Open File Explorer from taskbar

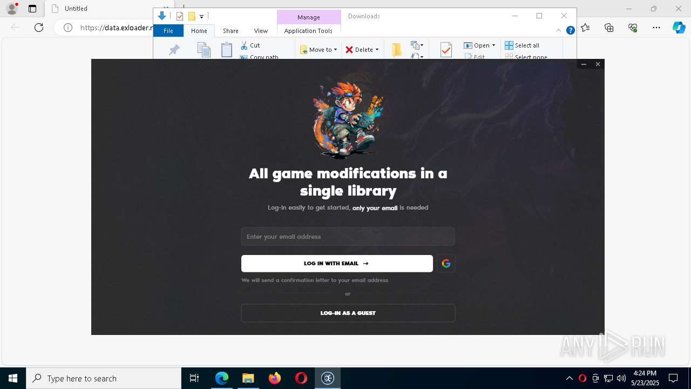click(x=248, y=378)
